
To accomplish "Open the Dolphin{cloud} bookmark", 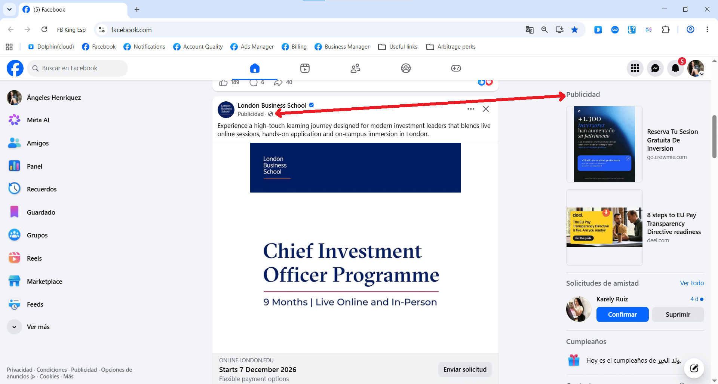I will (51, 47).
